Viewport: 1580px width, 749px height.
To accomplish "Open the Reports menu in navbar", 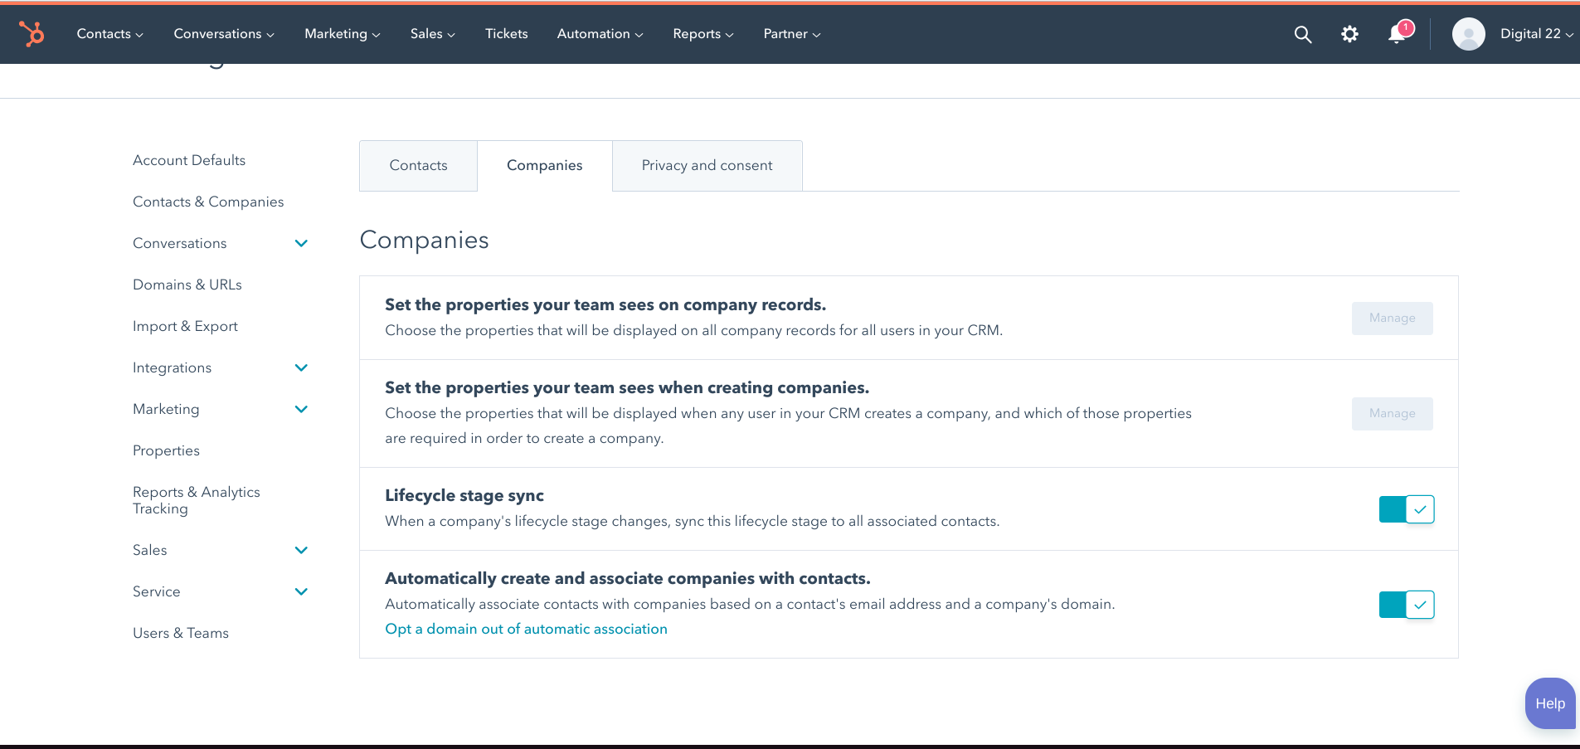I will (x=702, y=34).
